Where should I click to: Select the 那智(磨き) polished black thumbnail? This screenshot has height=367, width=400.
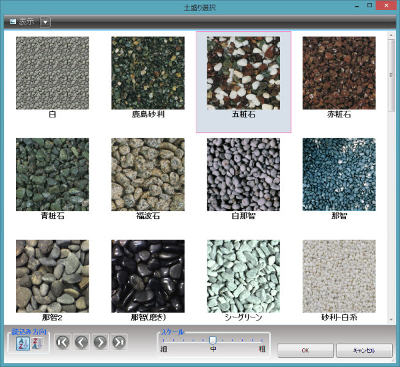tap(148, 276)
